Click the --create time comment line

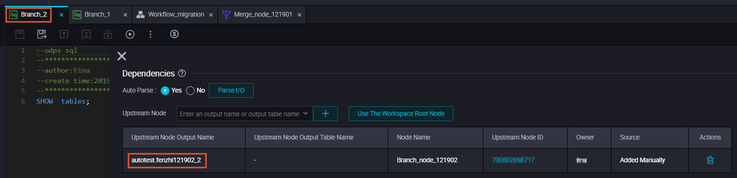point(73,81)
